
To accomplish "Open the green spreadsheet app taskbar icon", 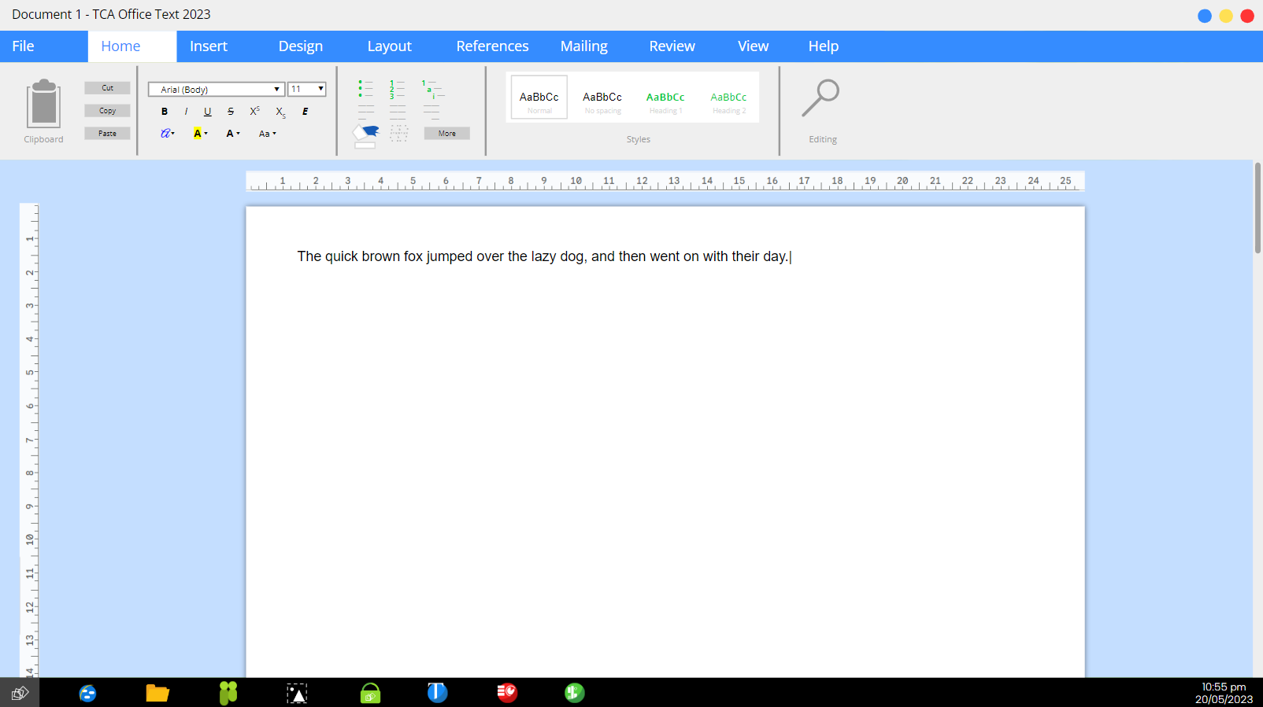I will point(575,692).
